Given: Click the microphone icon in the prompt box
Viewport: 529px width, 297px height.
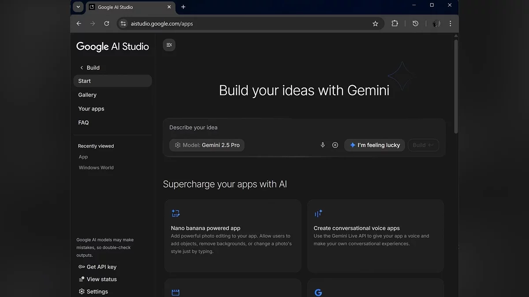Looking at the screenshot, I should coord(323,145).
